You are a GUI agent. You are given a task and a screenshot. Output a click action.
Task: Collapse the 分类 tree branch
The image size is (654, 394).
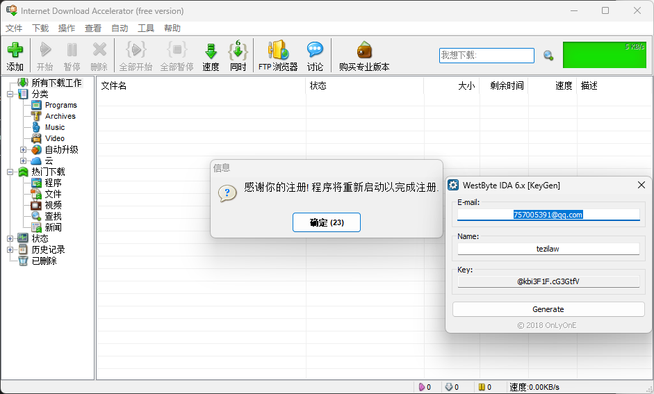point(10,95)
